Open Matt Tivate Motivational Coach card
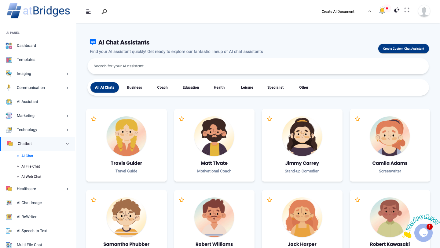This screenshot has width=440, height=248. (214, 145)
